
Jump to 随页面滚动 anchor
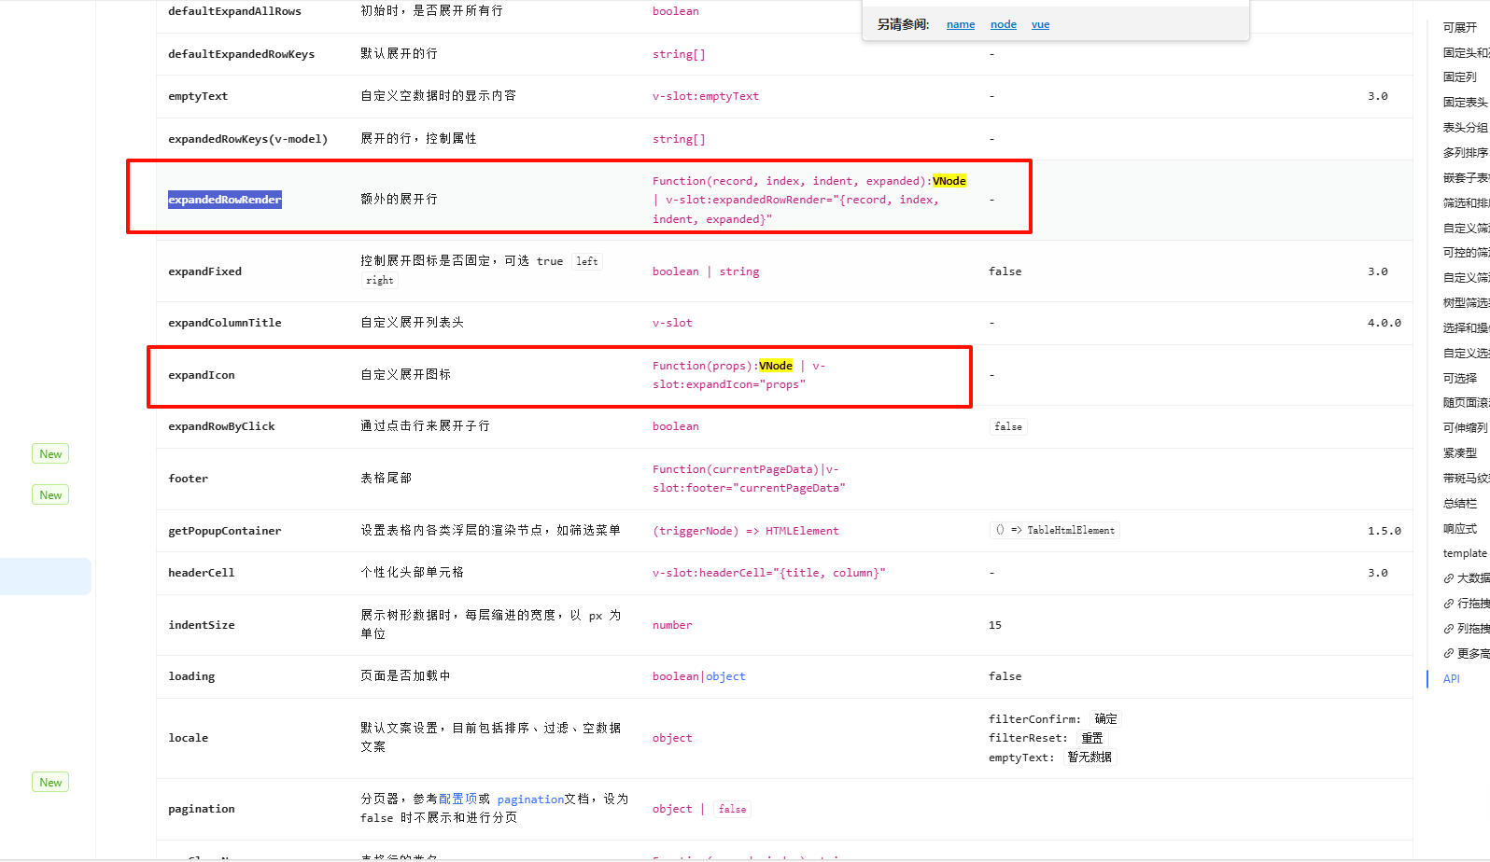1466,403
